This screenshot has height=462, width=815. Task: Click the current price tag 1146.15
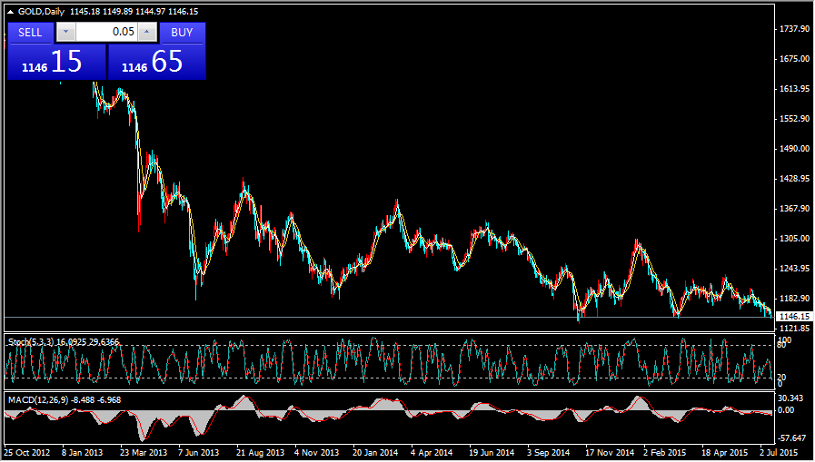coord(793,317)
